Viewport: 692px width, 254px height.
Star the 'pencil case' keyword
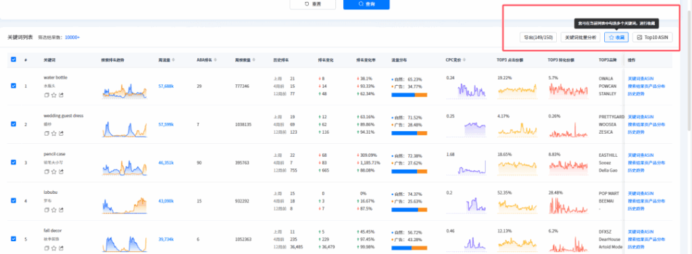point(53,172)
